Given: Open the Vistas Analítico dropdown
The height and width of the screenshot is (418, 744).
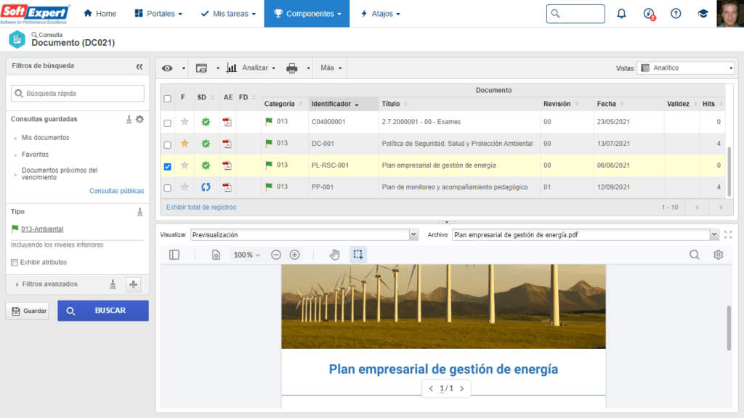Looking at the screenshot, I should 686,68.
